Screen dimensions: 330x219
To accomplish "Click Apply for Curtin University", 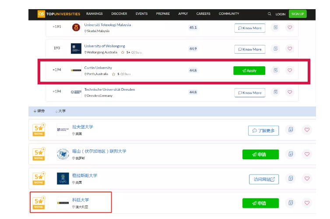I will click(249, 71).
